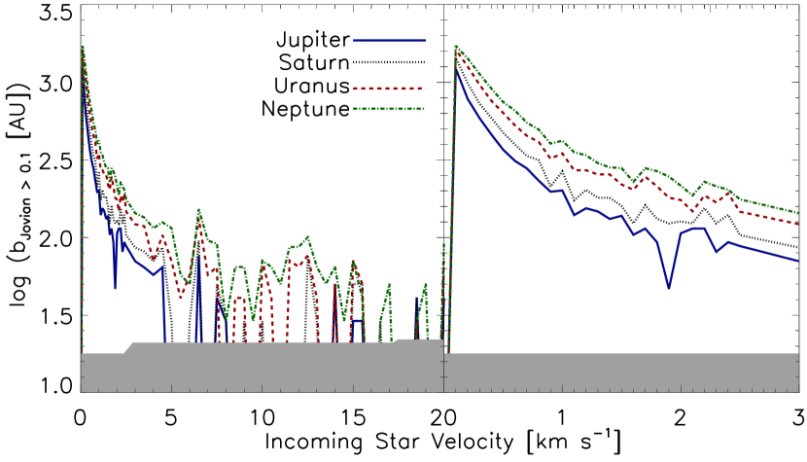The height and width of the screenshot is (462, 807).
Task: Select the green curve peak at left plot start
Action: click(x=83, y=47)
